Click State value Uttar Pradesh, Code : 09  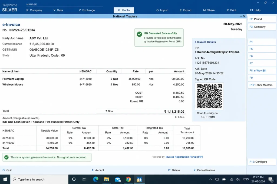(47, 55)
